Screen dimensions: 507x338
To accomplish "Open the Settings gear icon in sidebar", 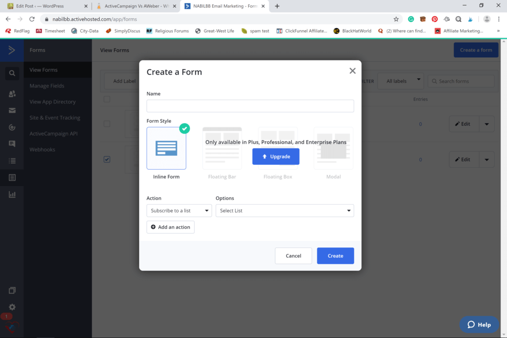I will [x=12, y=307].
